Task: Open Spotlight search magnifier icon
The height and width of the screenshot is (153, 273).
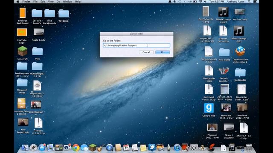Action: pos(249,2)
